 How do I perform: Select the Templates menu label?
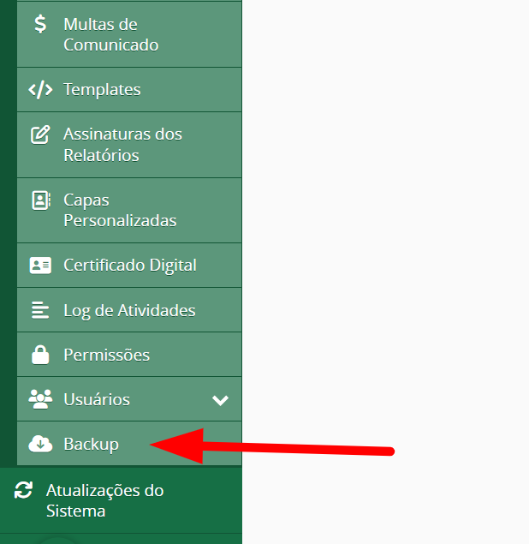(x=102, y=90)
